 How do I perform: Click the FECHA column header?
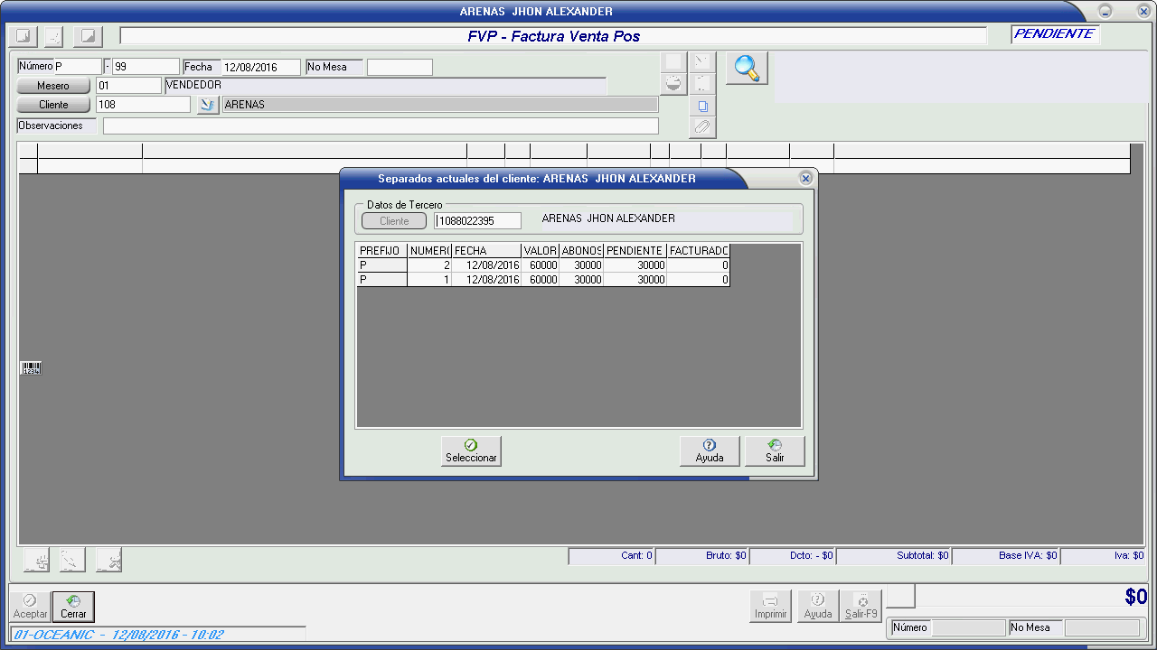(485, 250)
